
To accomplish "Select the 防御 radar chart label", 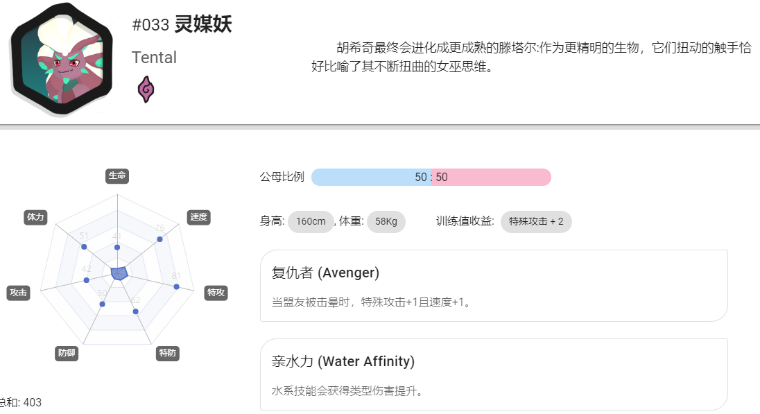I will point(67,353).
